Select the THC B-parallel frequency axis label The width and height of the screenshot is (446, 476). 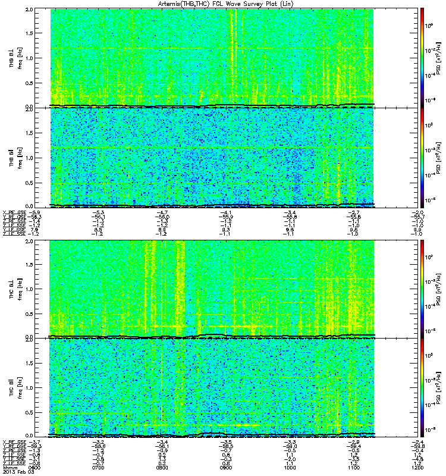pos(16,388)
